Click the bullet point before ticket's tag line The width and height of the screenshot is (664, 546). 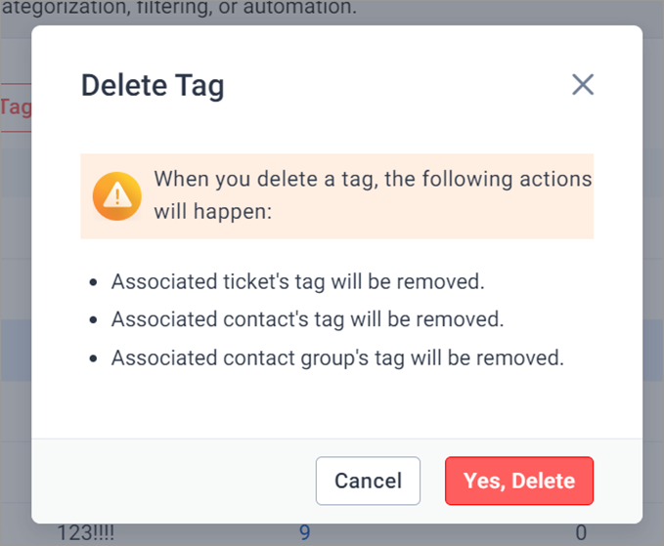pos(94,282)
